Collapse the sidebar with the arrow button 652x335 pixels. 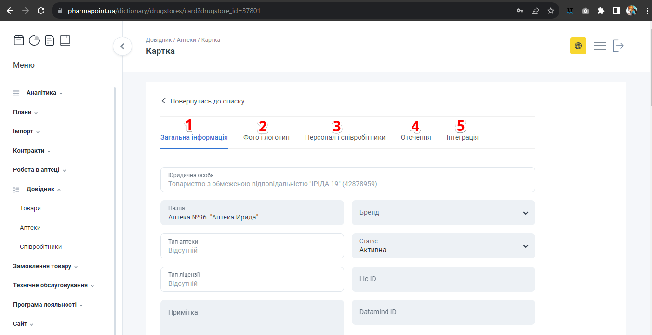[x=122, y=46]
